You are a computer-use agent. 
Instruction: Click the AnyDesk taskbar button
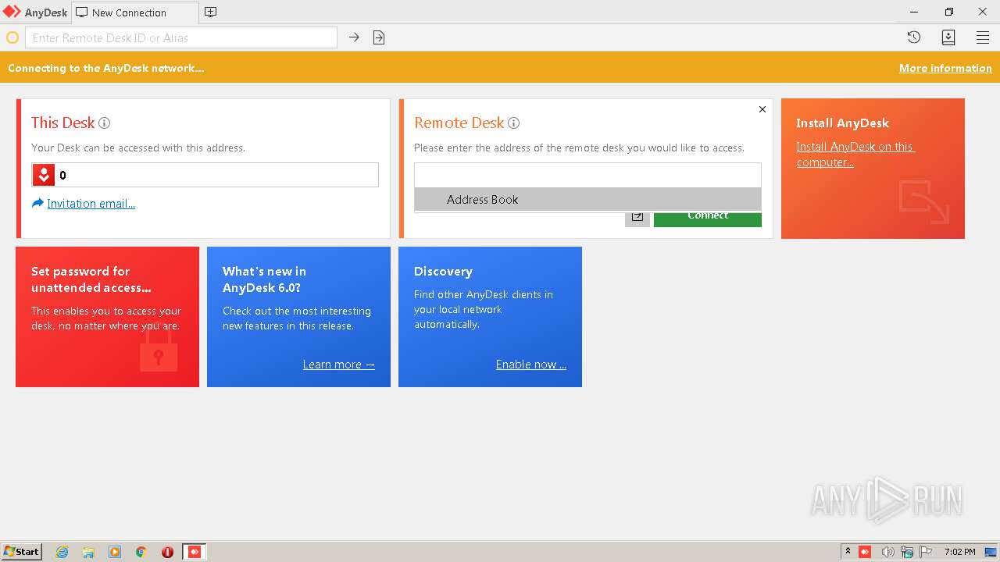(x=195, y=552)
